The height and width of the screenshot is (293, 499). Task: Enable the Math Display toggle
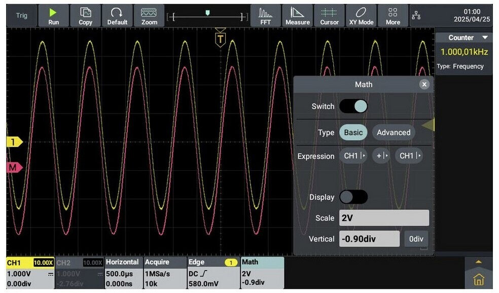[x=353, y=197]
